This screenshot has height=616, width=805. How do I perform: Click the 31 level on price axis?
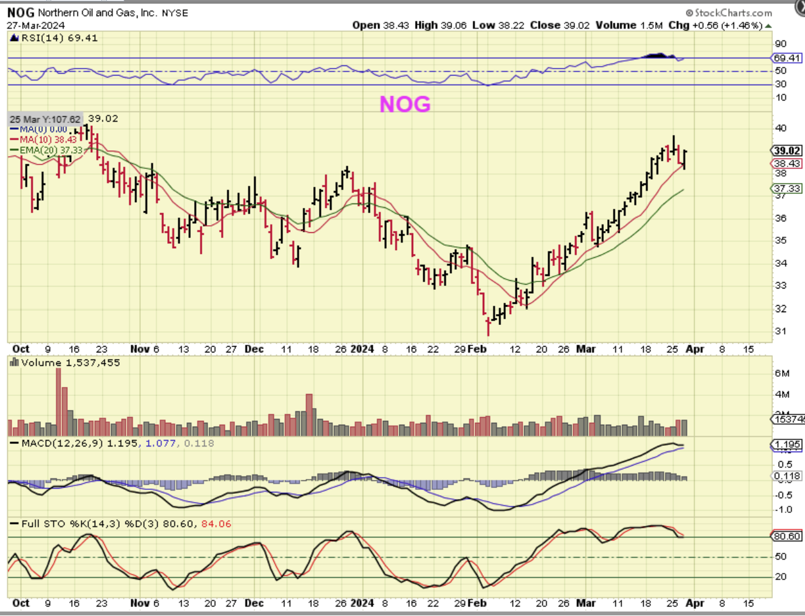pyautogui.click(x=781, y=331)
